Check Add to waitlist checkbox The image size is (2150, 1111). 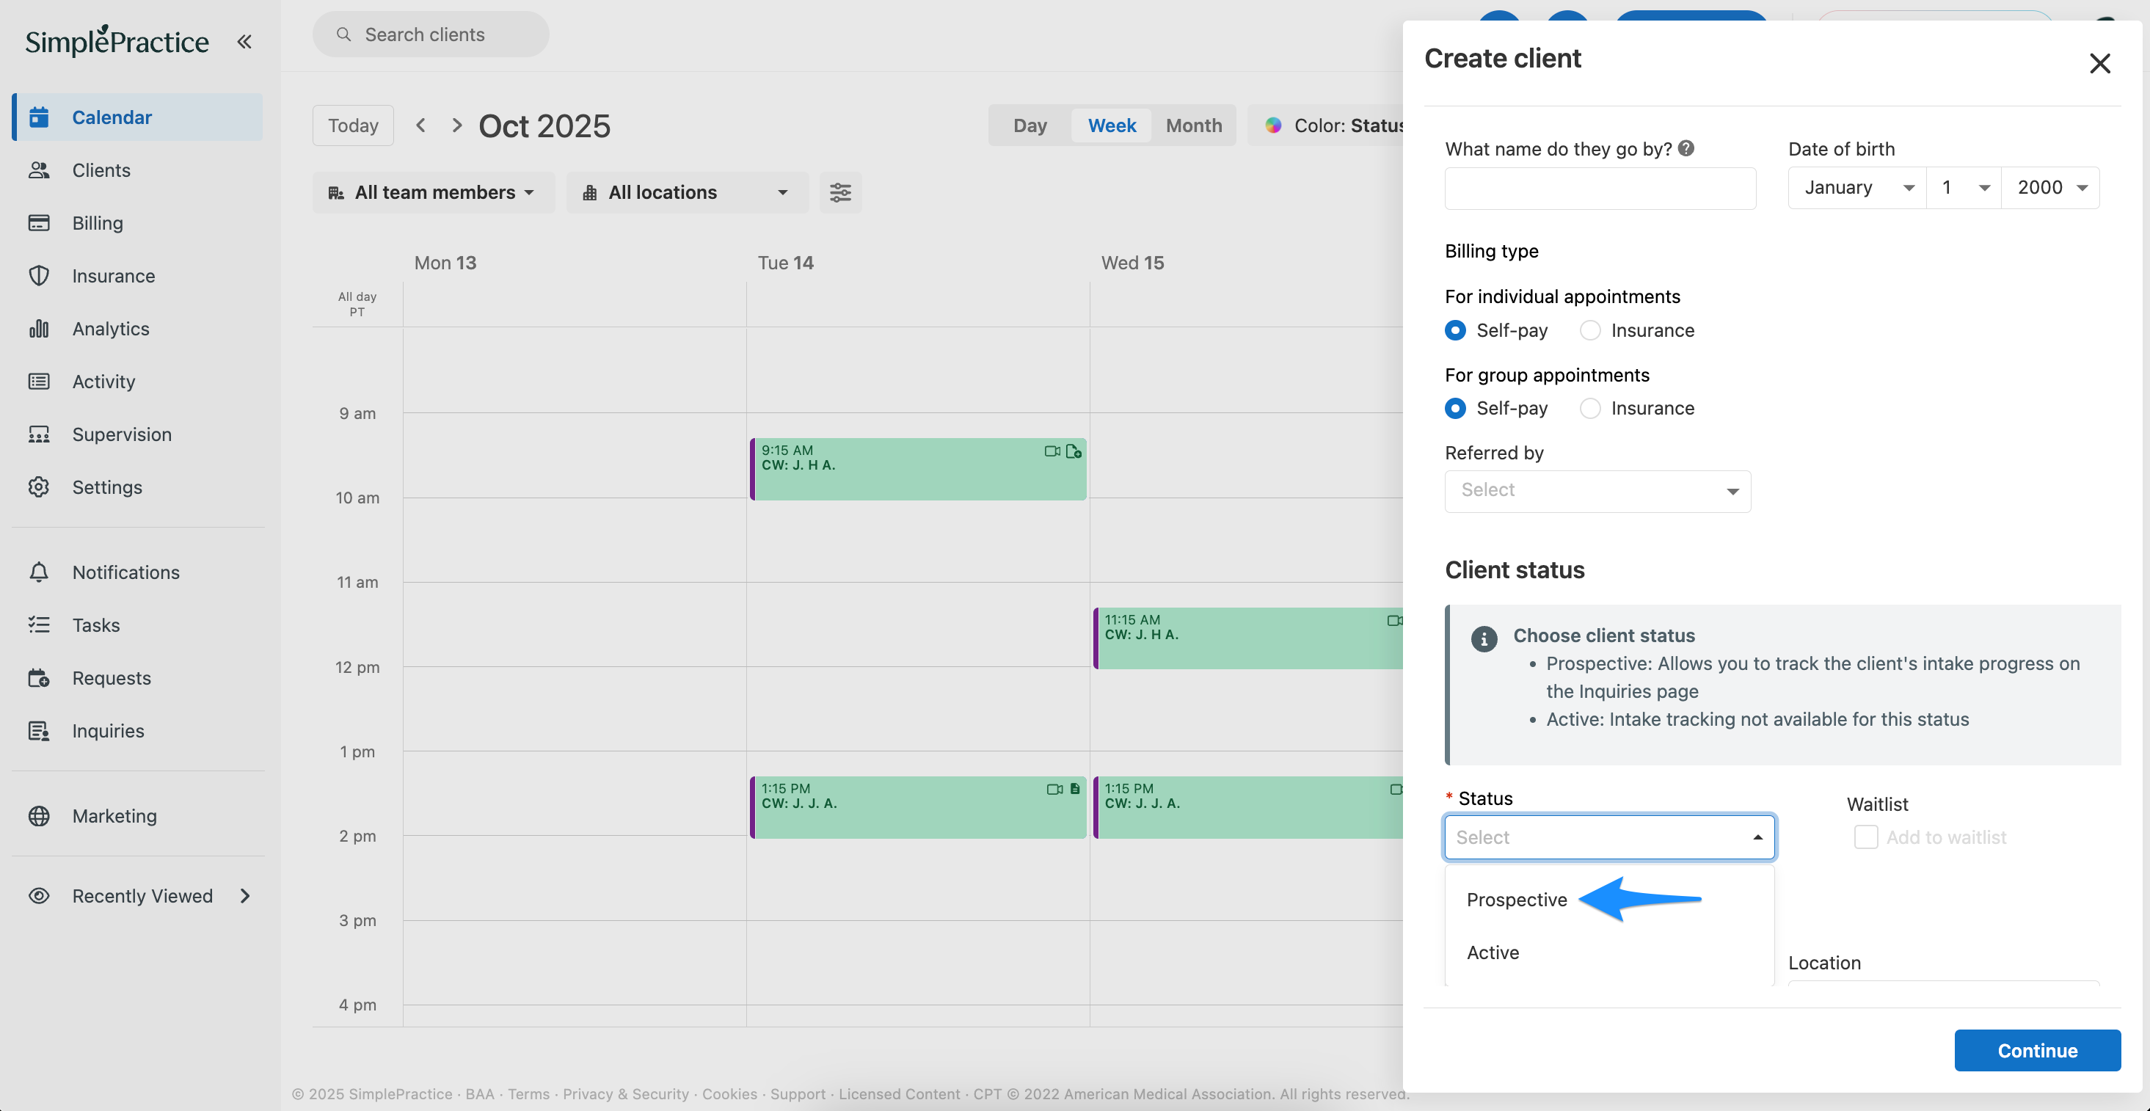(1865, 837)
